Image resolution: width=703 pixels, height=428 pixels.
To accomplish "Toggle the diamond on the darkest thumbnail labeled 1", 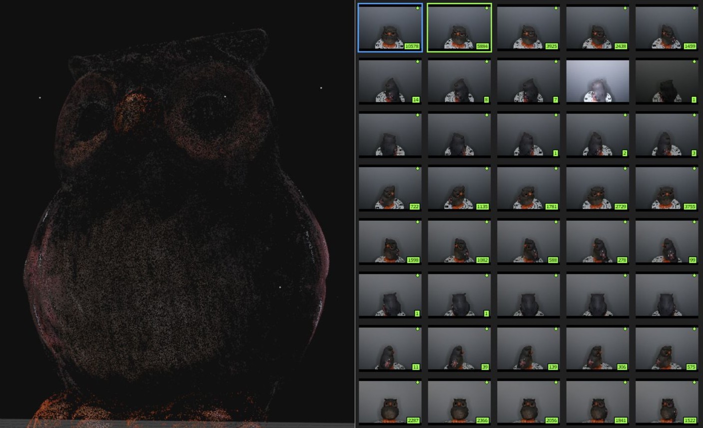I will point(695,62).
